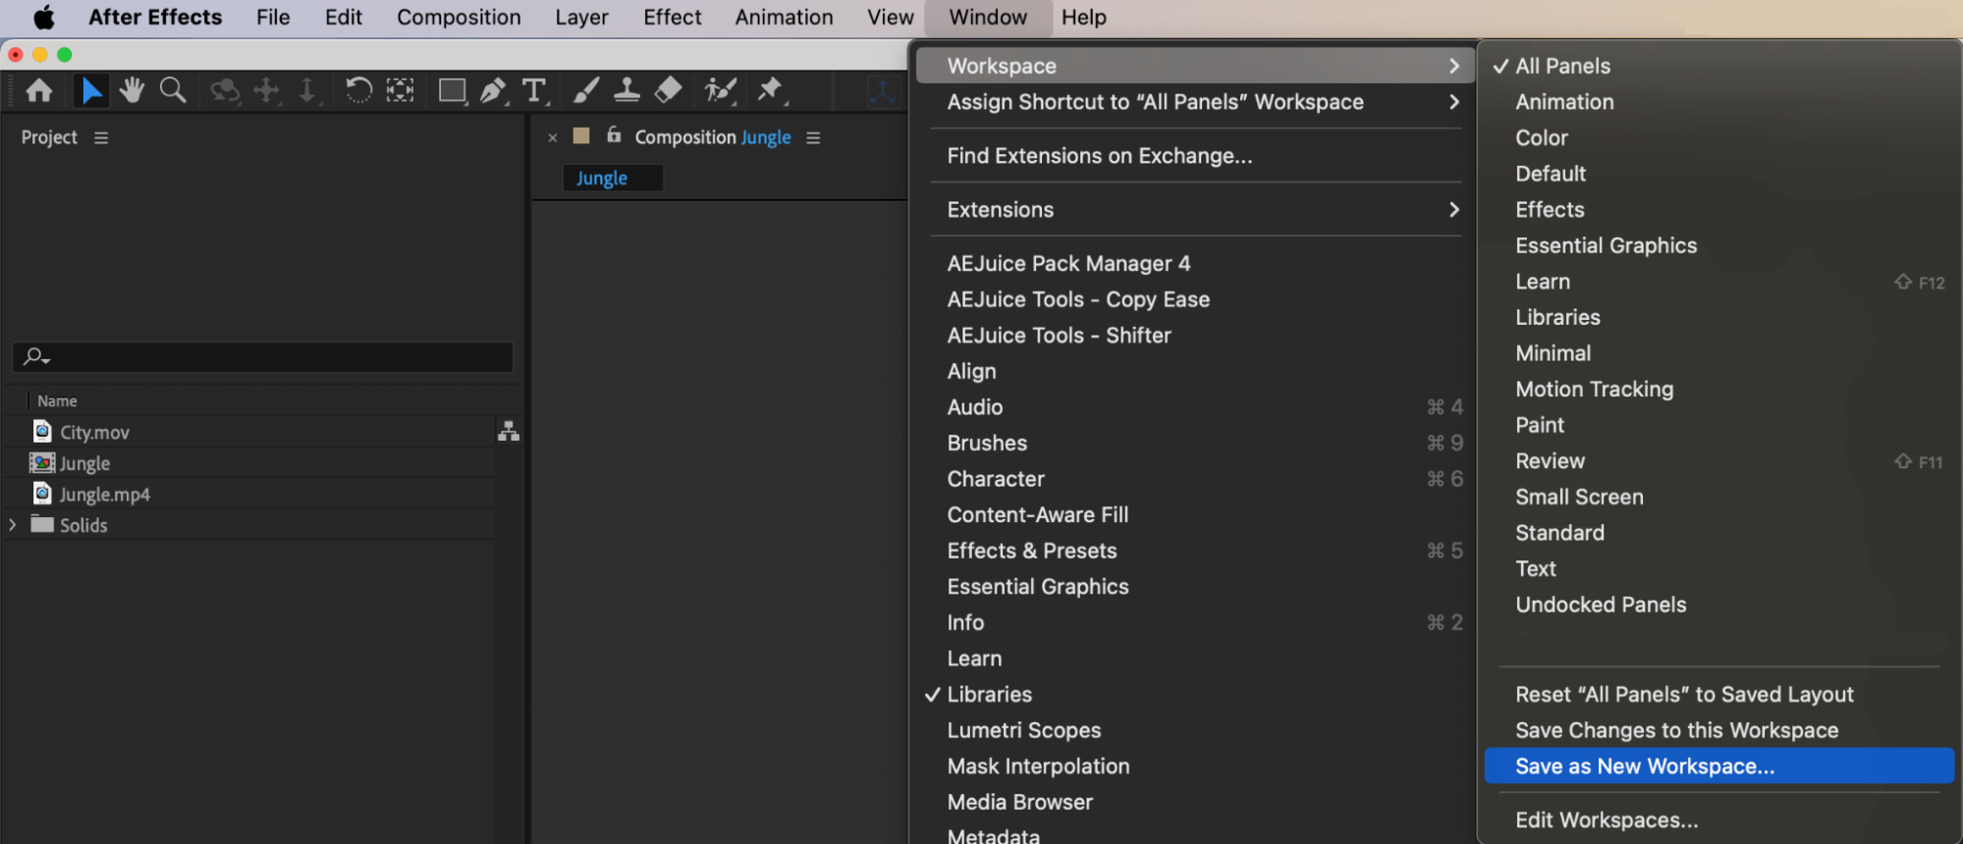Viewport: 1963px width, 844px height.
Task: Open the Animation menu in menu bar
Action: pyautogui.click(x=784, y=18)
